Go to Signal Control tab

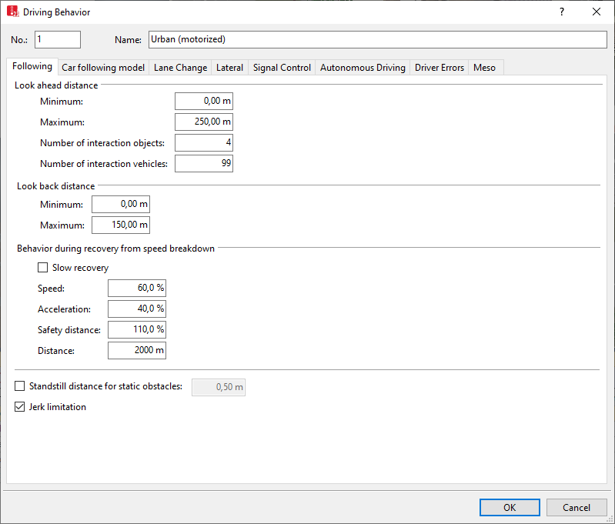click(x=282, y=68)
